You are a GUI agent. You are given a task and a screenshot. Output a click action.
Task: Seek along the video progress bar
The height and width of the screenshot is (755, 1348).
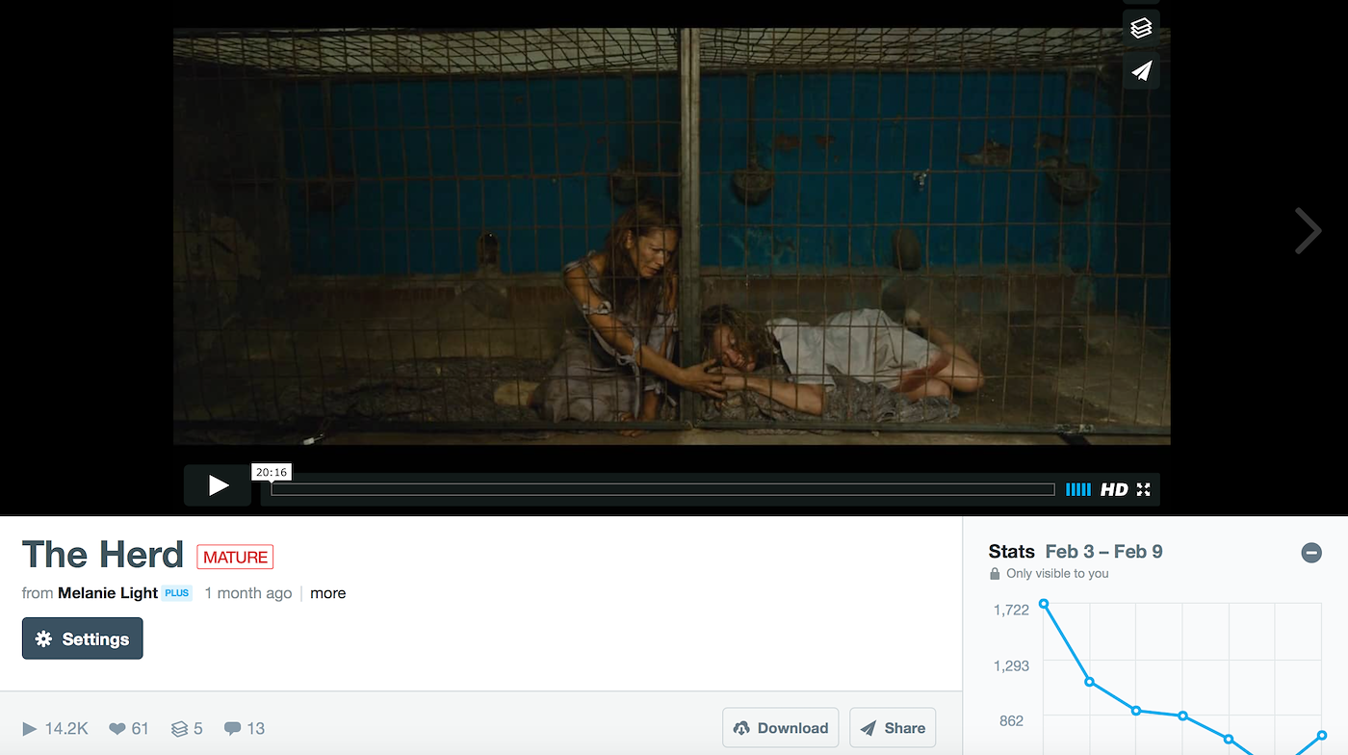point(662,489)
